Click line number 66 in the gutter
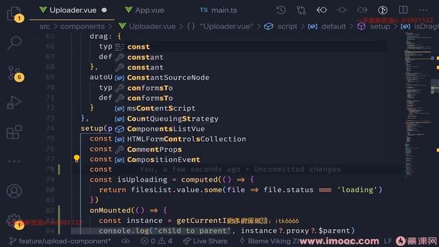Viewport: 439px width, 247px height. click(50, 47)
